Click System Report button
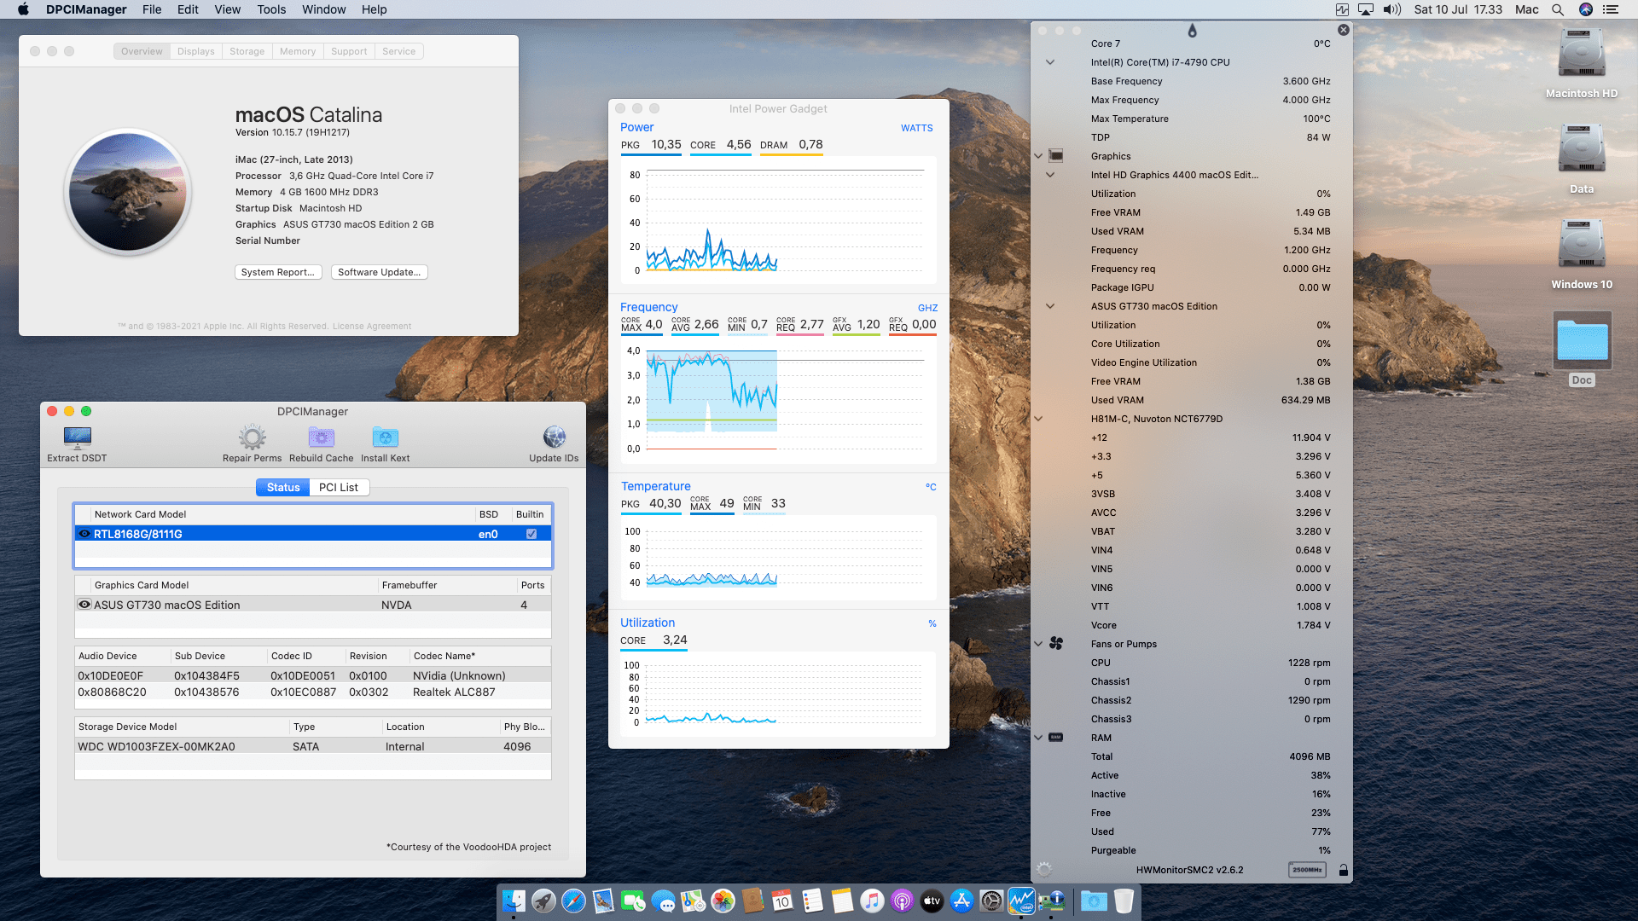Viewport: 1638px width, 921px height. click(278, 272)
